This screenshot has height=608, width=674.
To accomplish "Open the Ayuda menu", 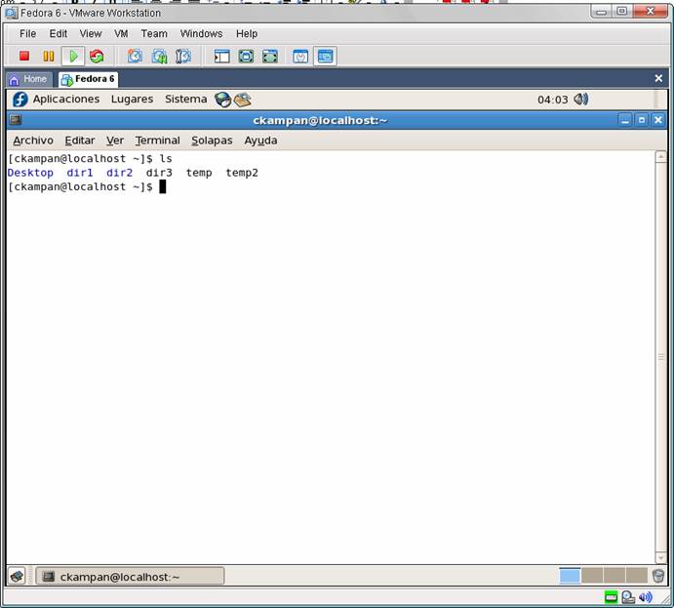I will pos(260,141).
